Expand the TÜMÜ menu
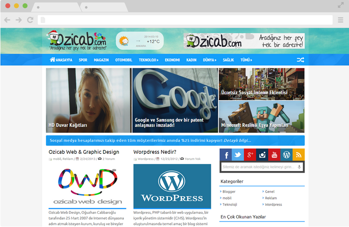349x227 pixels. click(x=246, y=60)
